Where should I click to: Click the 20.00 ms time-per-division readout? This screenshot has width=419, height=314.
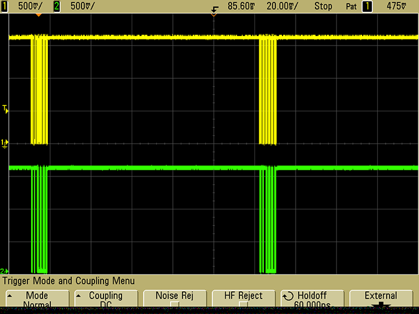[x=285, y=6]
